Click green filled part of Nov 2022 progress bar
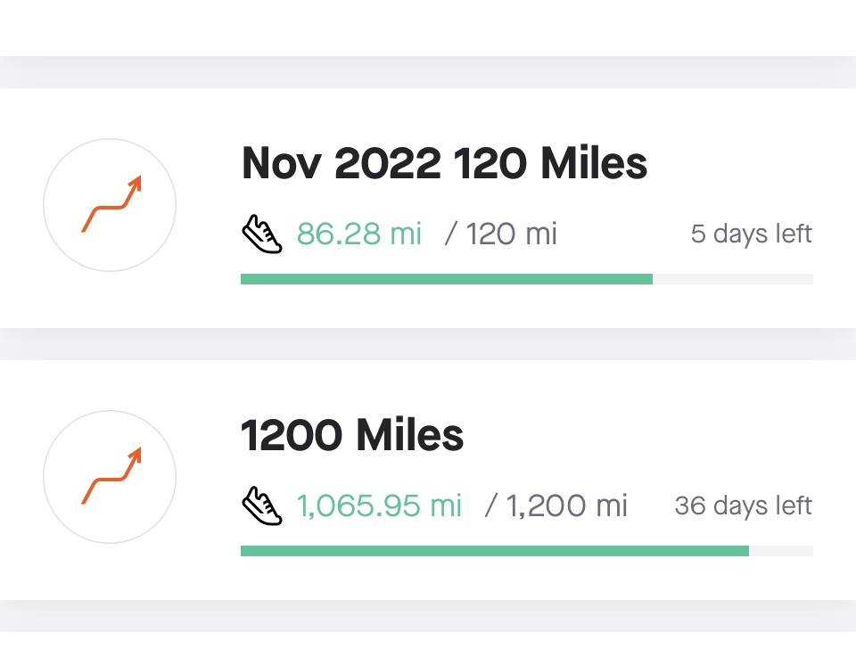 click(x=446, y=279)
